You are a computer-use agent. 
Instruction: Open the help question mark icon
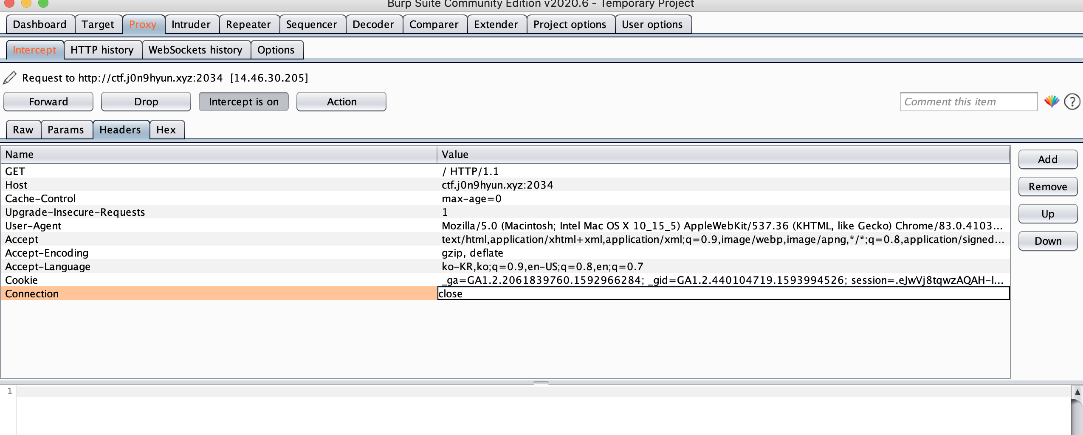[x=1072, y=102]
